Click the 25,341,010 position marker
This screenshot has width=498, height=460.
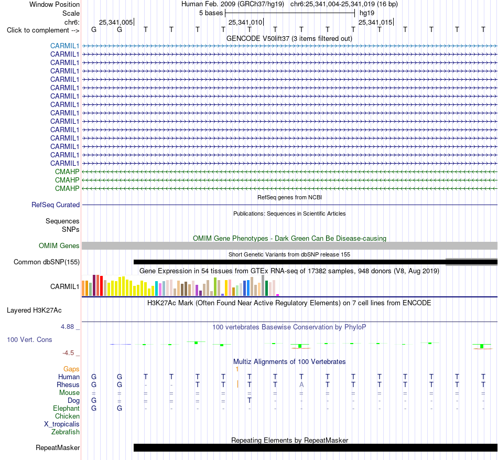pos(245,22)
